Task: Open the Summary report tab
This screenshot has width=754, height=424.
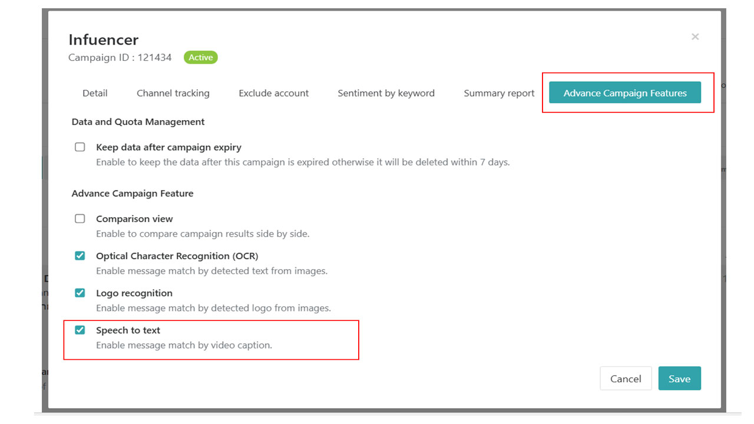Action: point(499,93)
